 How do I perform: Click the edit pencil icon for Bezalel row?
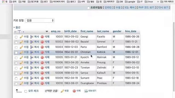coord(21,42)
